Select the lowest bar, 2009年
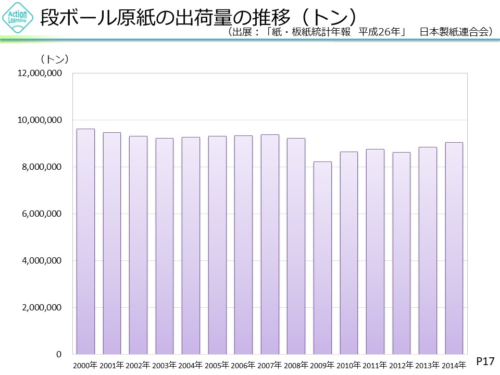The image size is (500, 375). pyautogui.click(x=322, y=258)
